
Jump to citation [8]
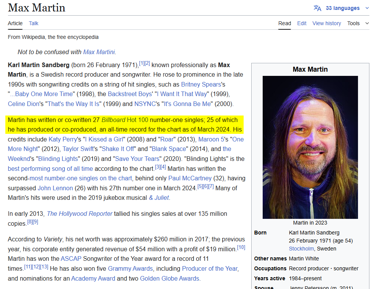(x=30, y=222)
